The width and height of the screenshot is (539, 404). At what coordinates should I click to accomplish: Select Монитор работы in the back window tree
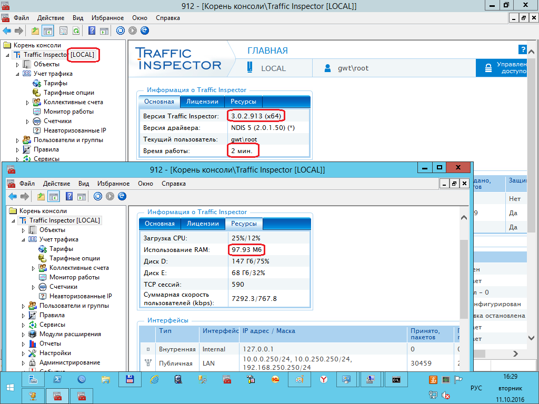coord(68,112)
